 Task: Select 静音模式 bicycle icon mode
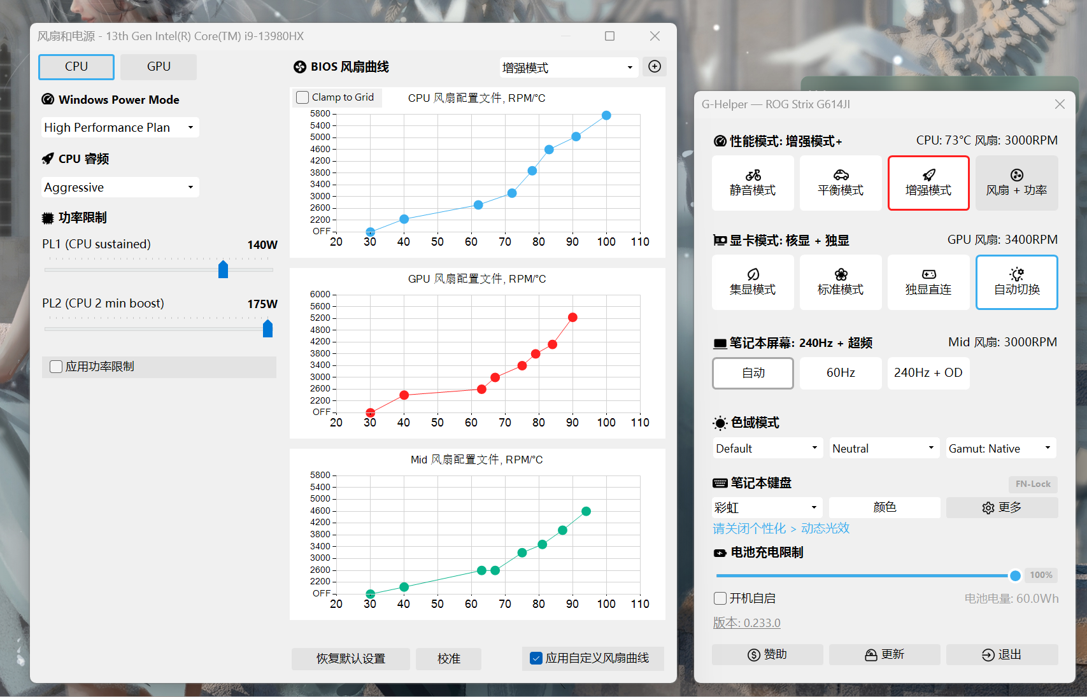[x=753, y=183]
